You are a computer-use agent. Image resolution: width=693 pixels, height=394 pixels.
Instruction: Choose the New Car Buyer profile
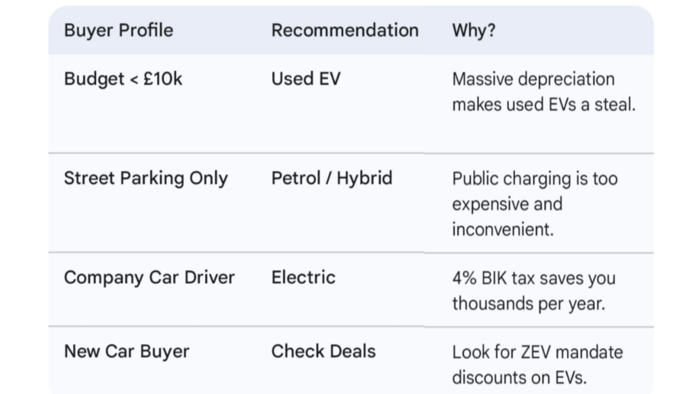tap(127, 351)
